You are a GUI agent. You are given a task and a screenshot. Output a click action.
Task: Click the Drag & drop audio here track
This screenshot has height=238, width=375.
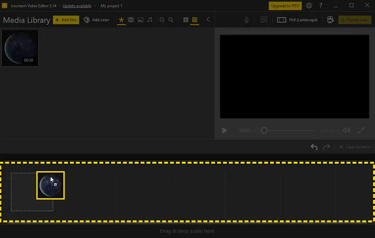point(187,231)
